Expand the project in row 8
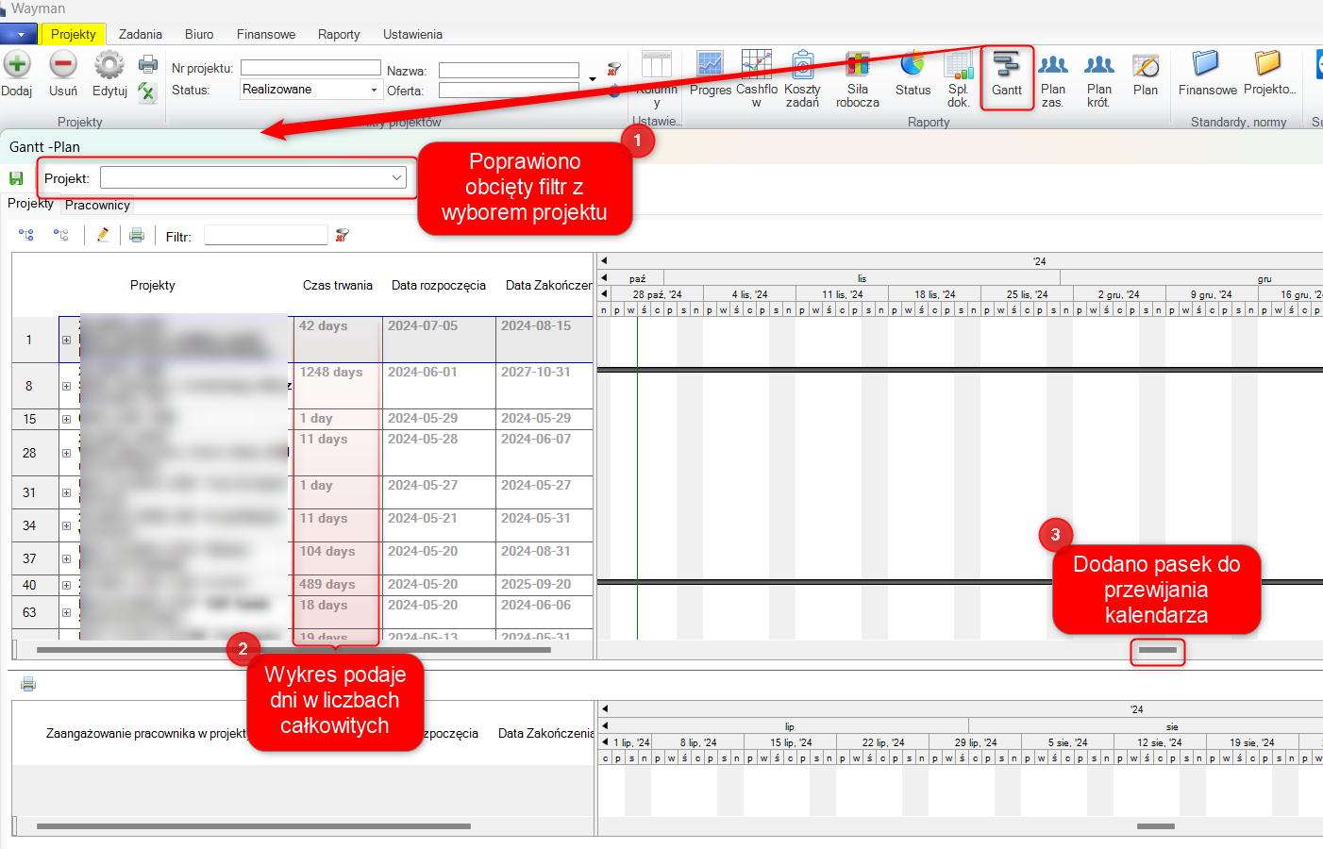 pos(66,386)
